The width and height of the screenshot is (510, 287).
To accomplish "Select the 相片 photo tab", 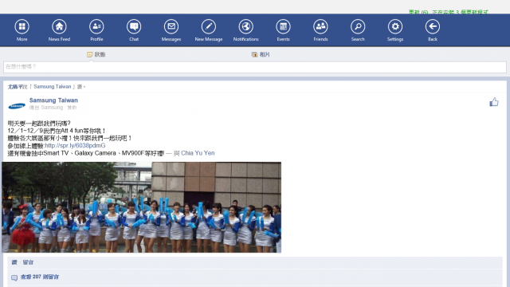I will tap(261, 54).
